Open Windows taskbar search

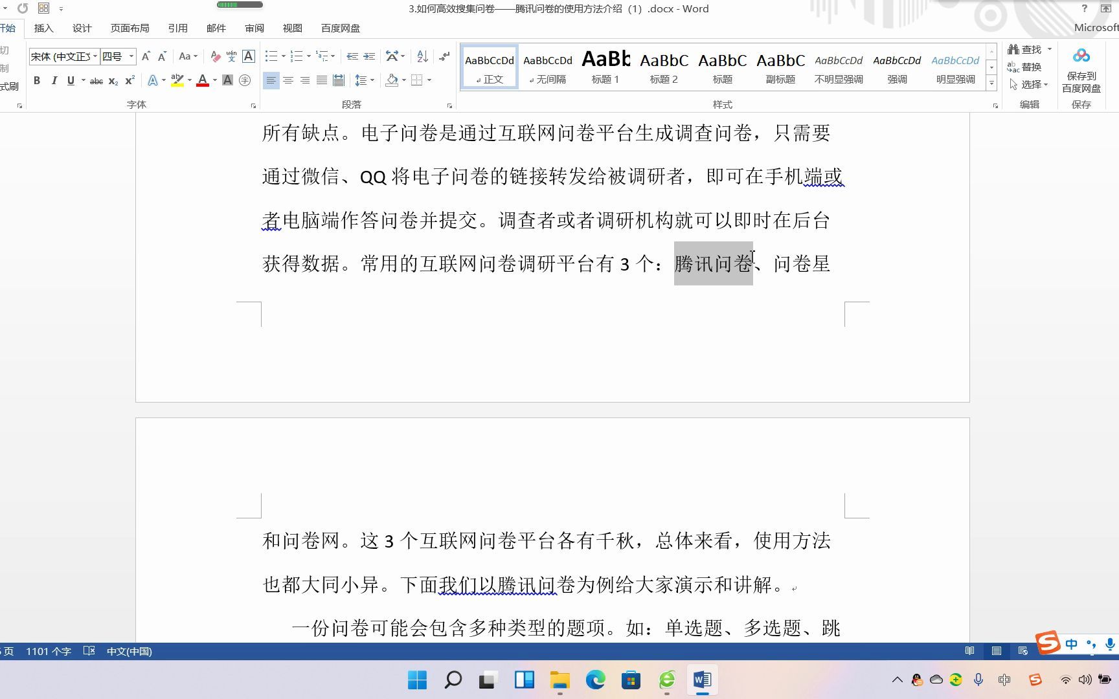tap(453, 680)
